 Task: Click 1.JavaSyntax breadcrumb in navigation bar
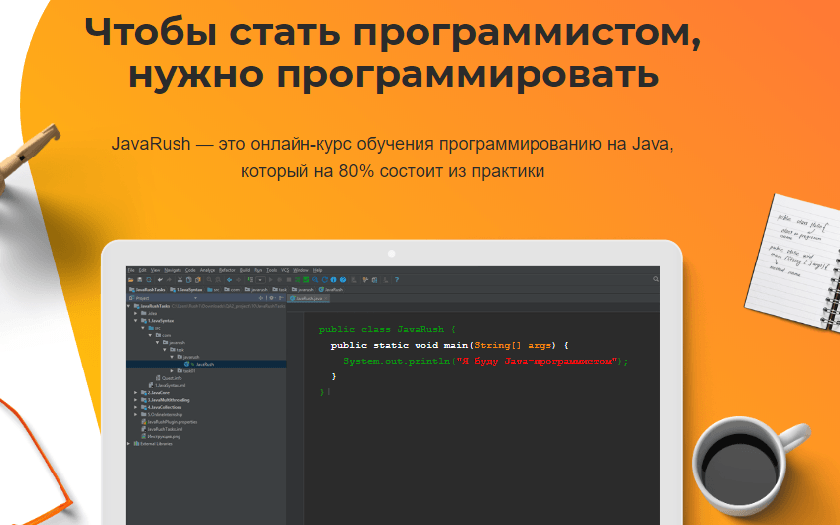tap(187, 289)
